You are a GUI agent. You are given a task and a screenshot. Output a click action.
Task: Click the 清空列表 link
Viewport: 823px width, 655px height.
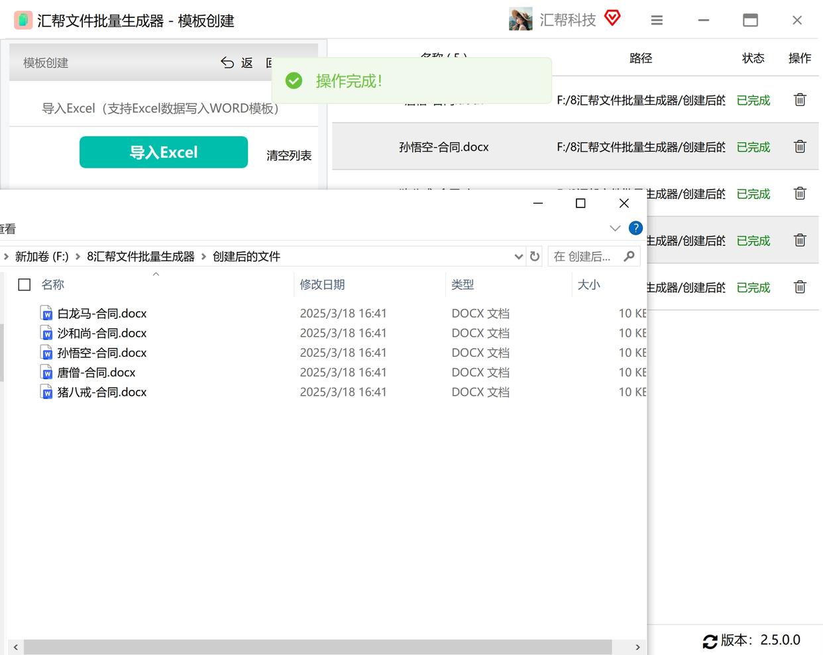pos(289,155)
